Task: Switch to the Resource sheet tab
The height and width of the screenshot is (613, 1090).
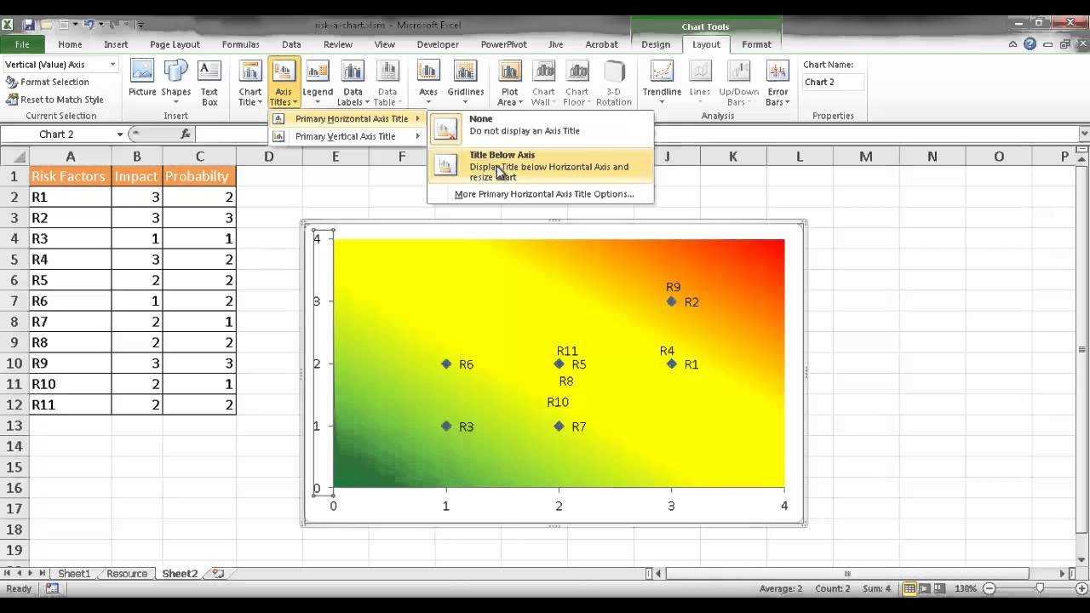Action: click(126, 574)
